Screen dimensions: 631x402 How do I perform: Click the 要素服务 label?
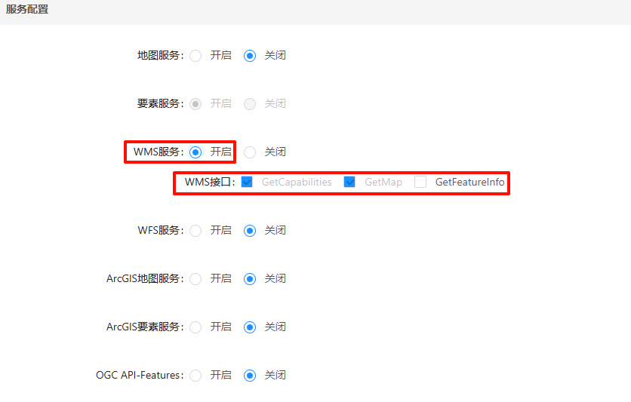click(160, 104)
